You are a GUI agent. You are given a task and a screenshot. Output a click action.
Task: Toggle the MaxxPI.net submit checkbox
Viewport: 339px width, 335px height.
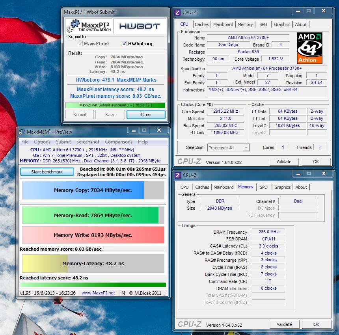80,44
